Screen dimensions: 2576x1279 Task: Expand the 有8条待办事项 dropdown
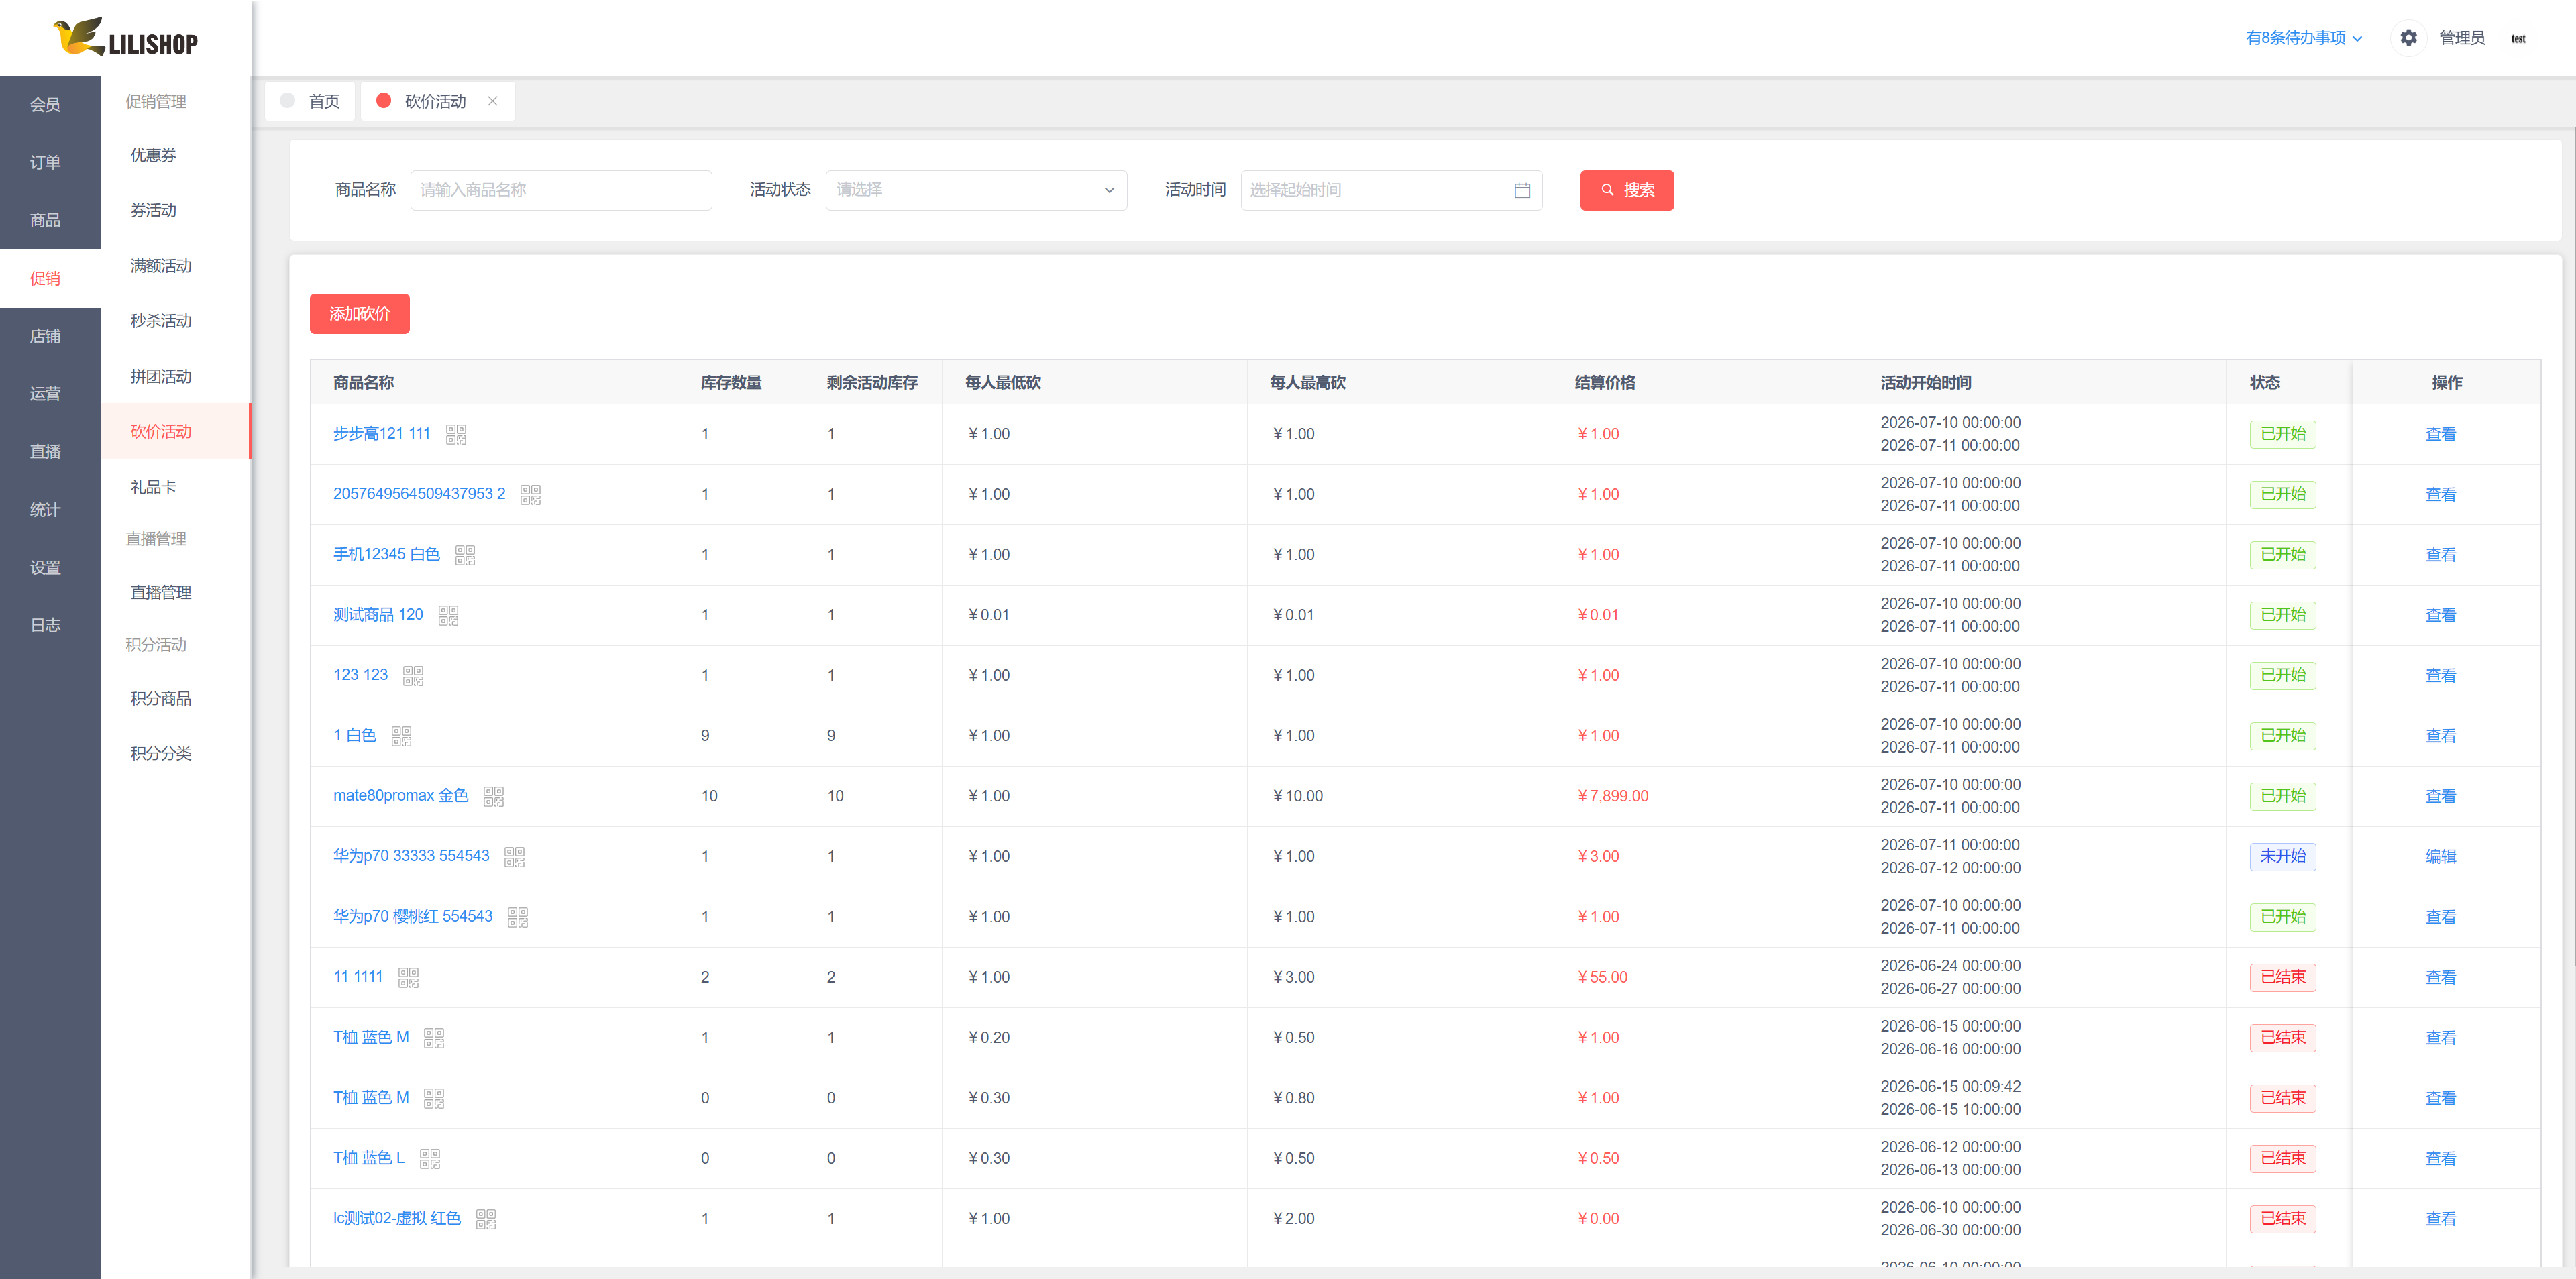point(2304,38)
